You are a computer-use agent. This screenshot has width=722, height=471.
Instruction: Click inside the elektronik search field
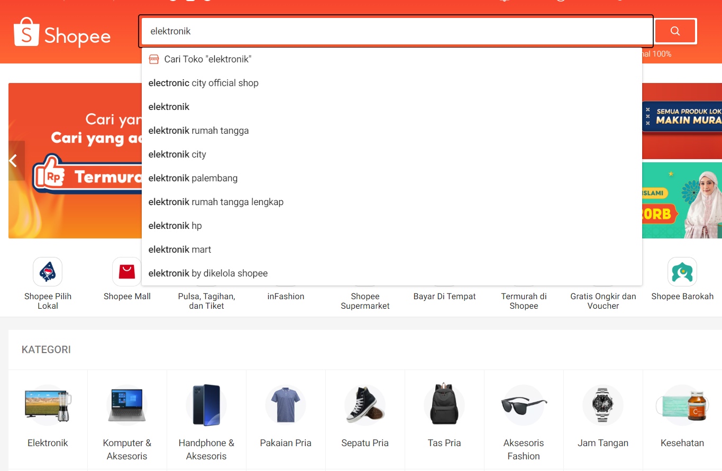397,31
